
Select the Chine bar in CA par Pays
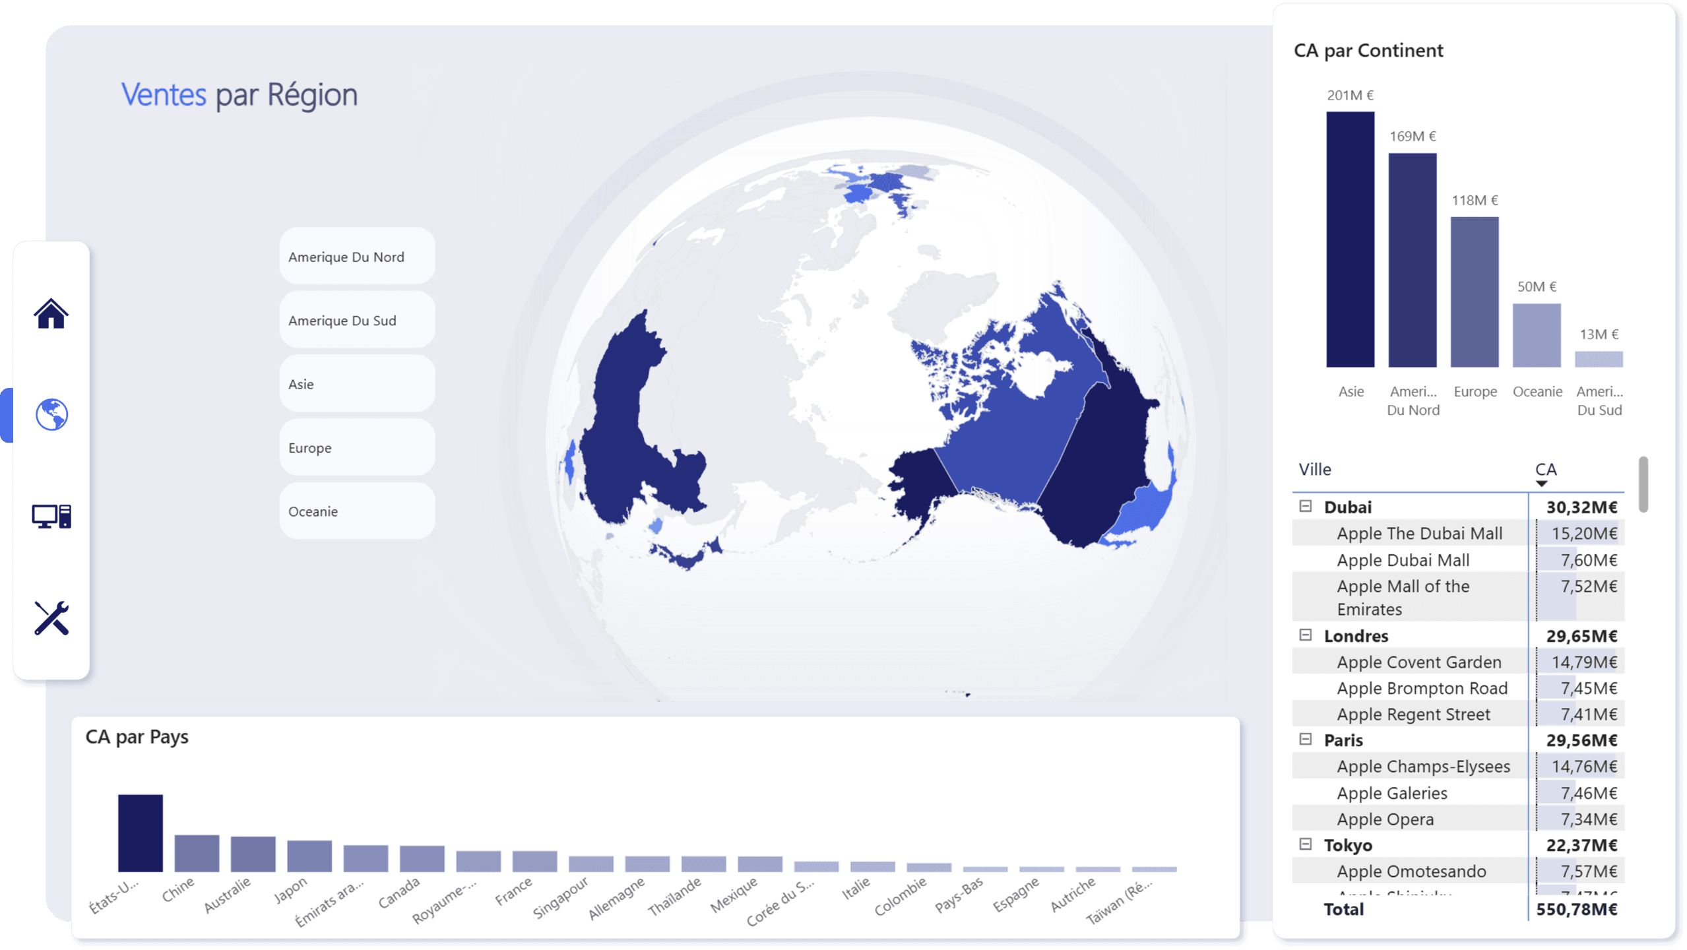coord(197,854)
